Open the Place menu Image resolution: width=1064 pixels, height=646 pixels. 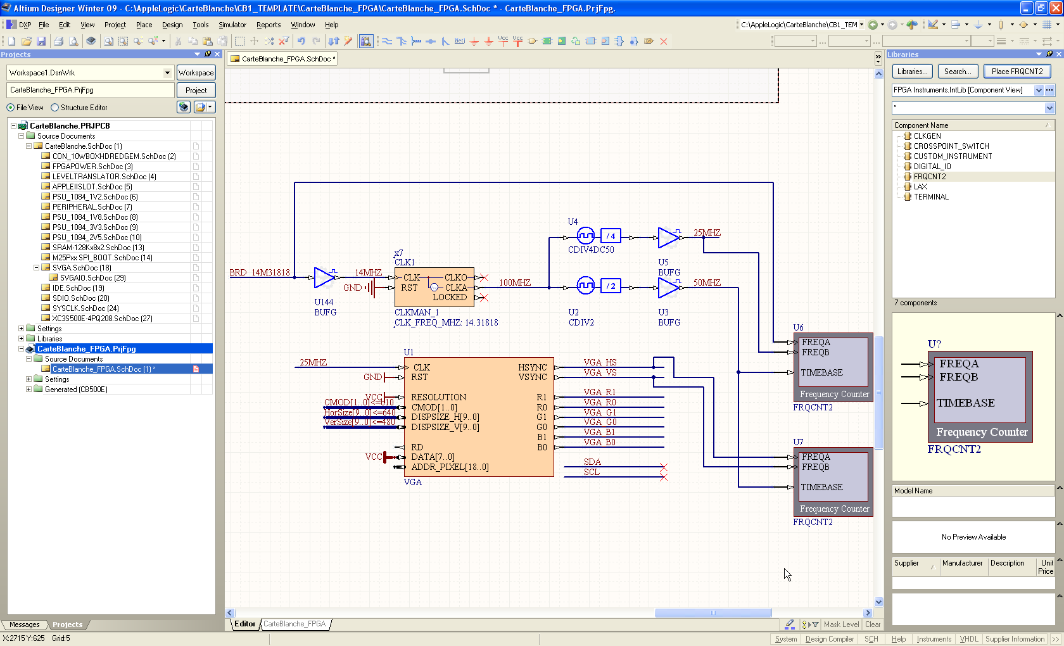pos(144,25)
